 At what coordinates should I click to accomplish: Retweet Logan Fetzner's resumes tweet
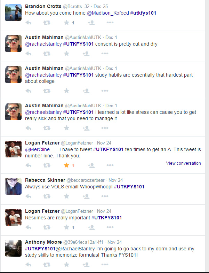point(46,227)
